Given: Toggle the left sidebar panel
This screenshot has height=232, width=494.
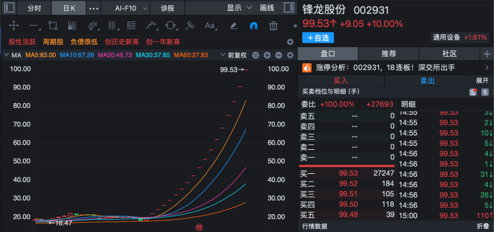Looking at the screenshot, I should [9, 8].
